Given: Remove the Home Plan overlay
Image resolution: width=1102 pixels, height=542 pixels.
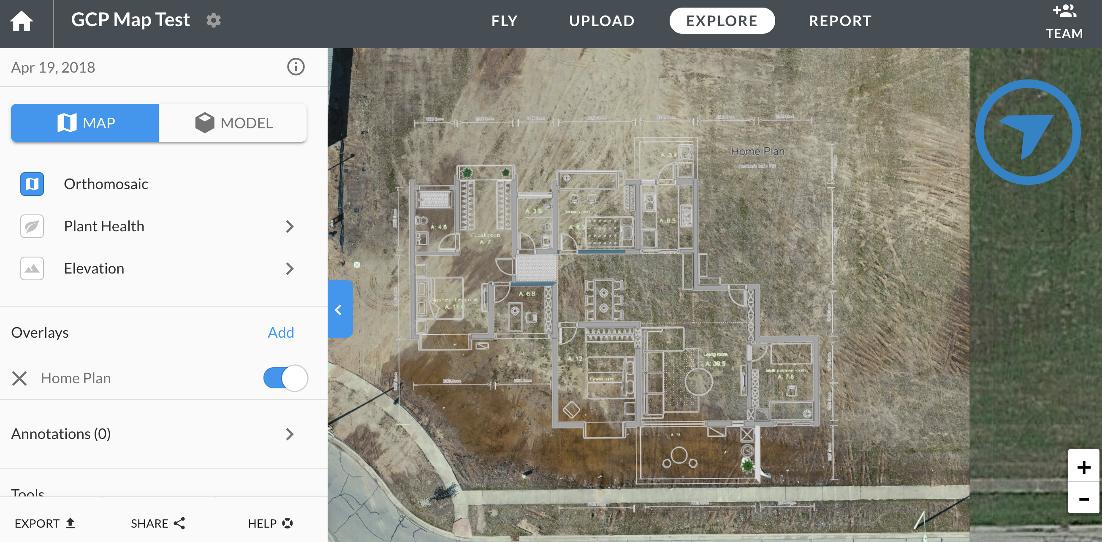Looking at the screenshot, I should tap(19, 378).
